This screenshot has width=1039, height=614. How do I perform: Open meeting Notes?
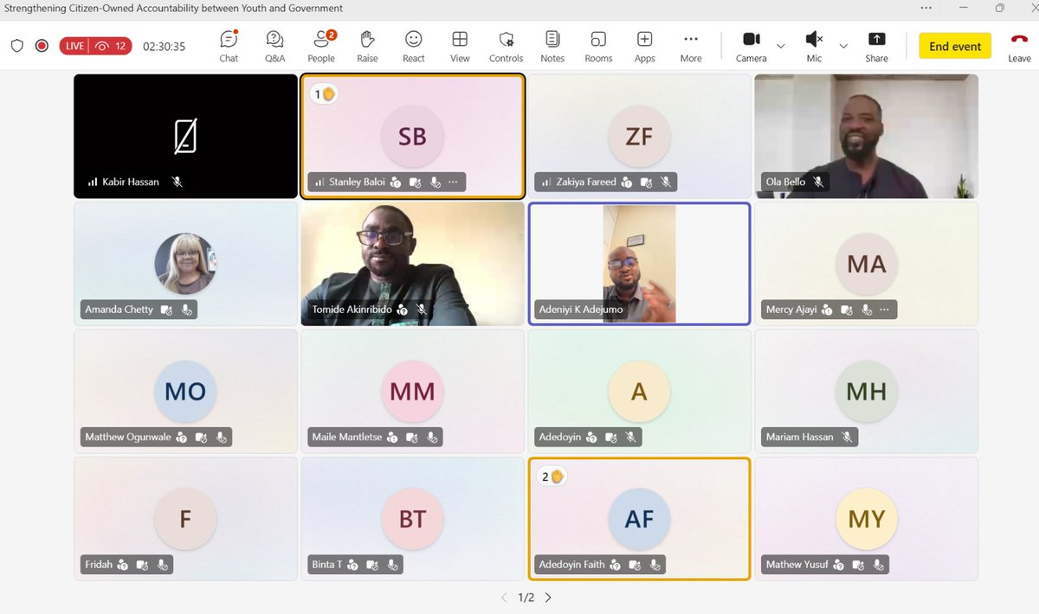(552, 46)
